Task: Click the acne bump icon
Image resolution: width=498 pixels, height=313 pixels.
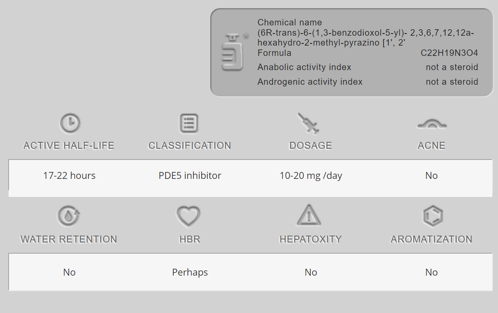Action: 431,125
